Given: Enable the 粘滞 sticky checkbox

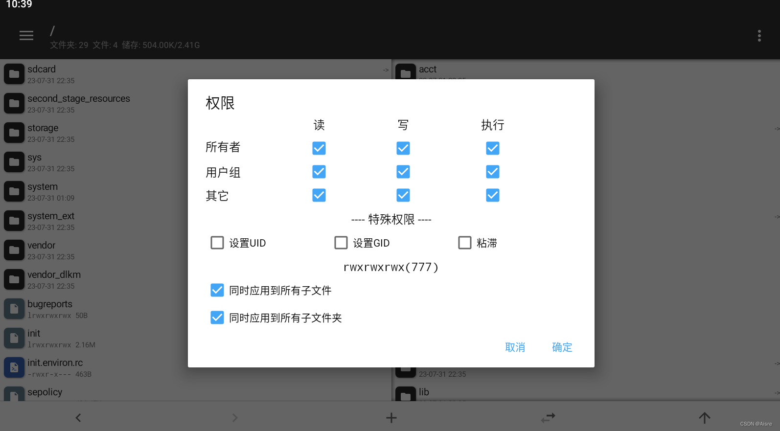Looking at the screenshot, I should click(x=465, y=243).
